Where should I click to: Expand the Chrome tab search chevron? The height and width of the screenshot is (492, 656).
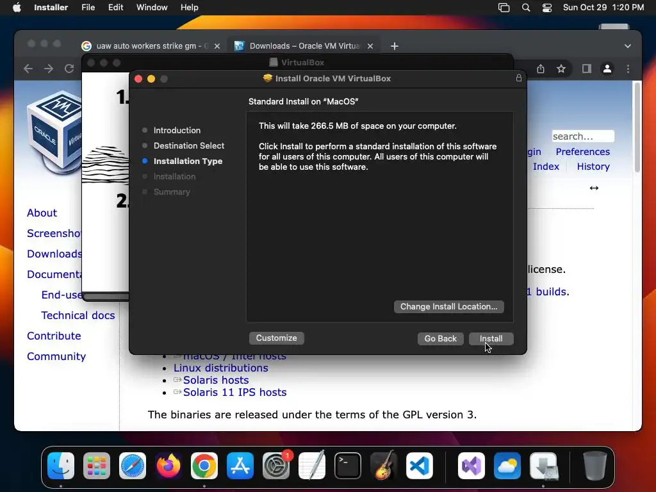point(628,46)
